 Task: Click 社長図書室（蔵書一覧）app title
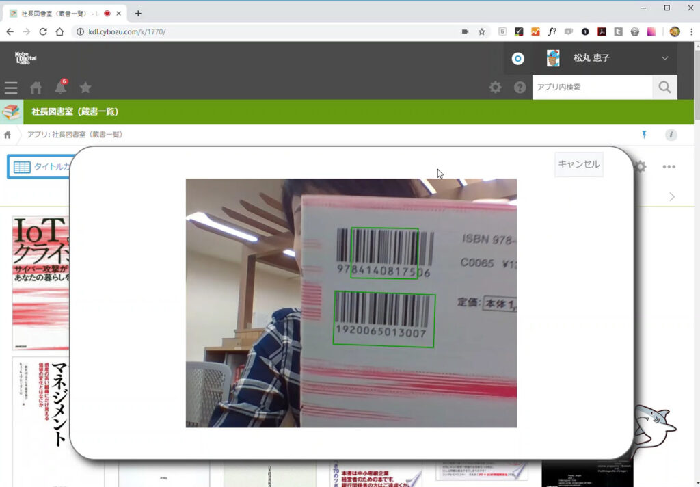75,111
